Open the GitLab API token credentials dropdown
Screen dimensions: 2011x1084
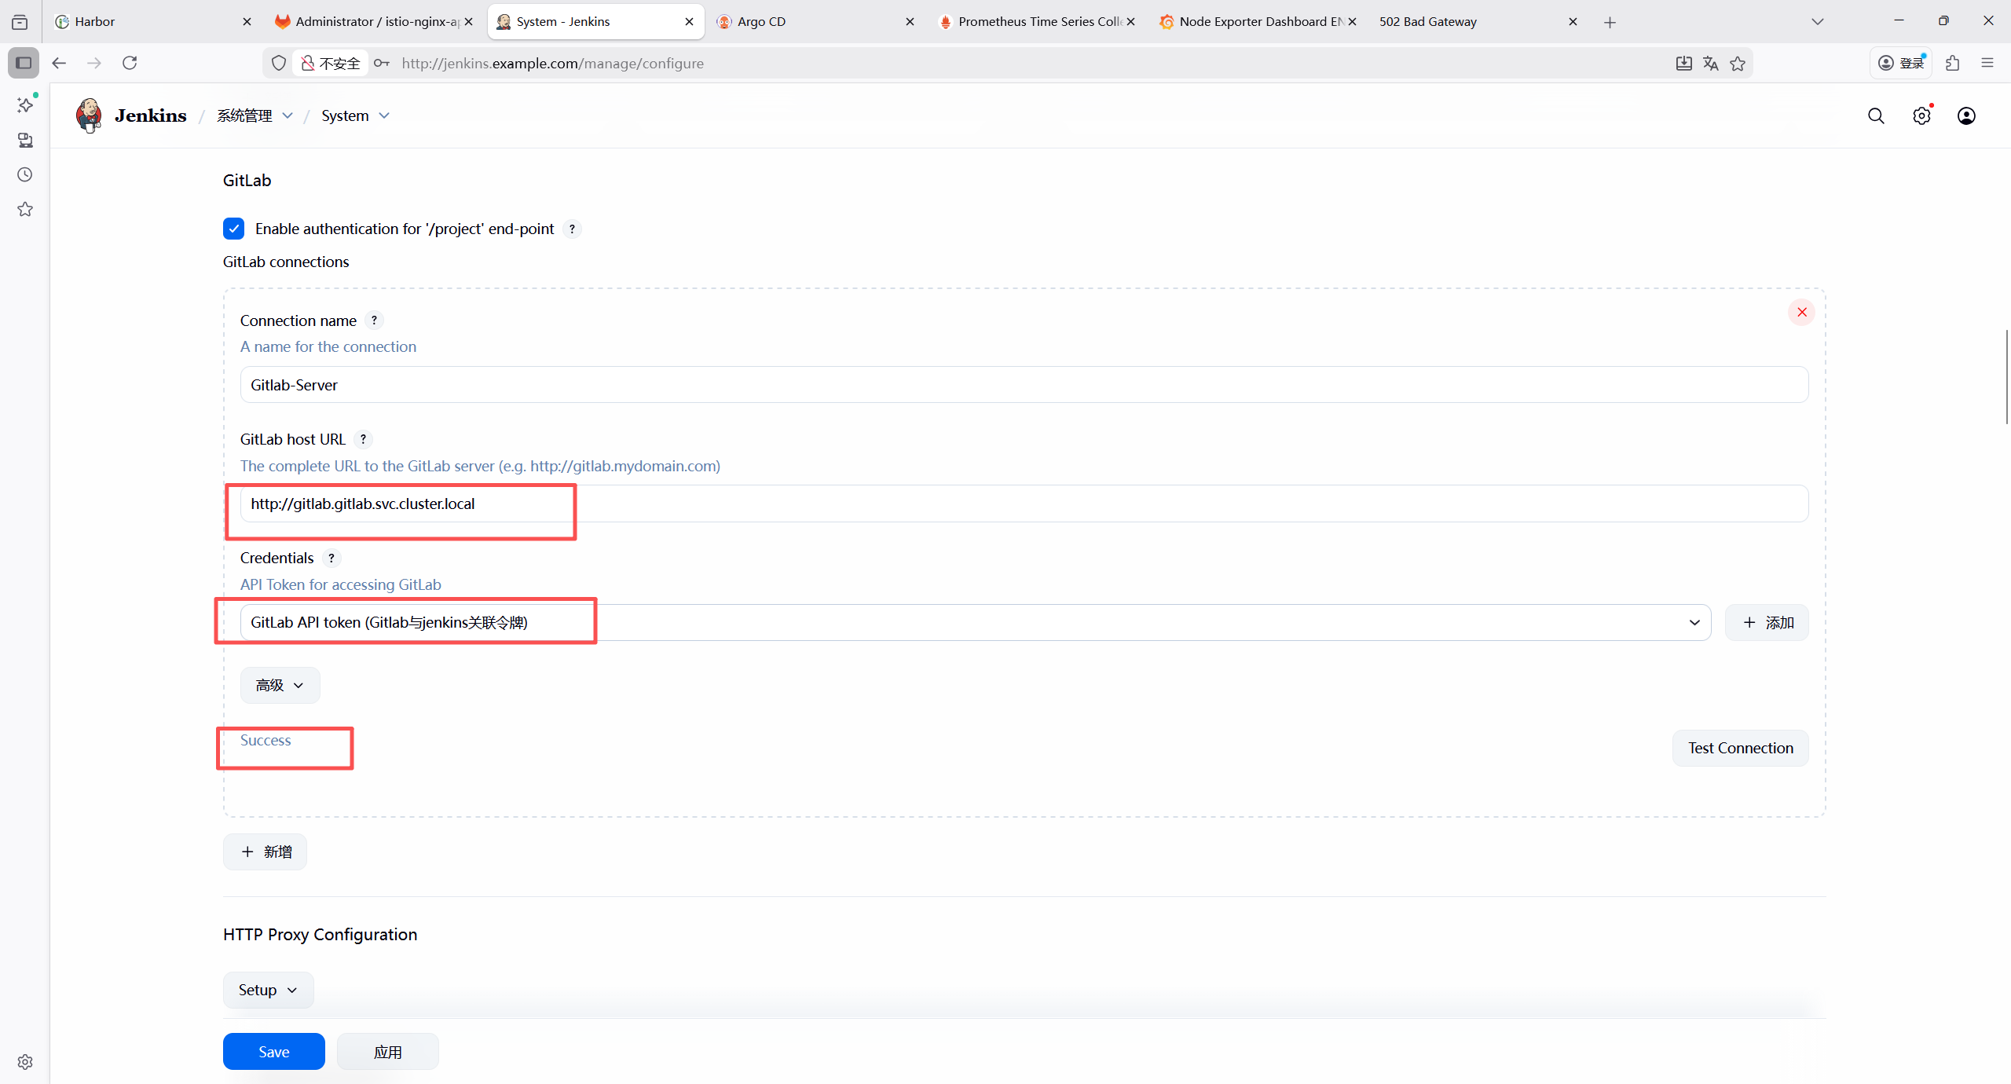pos(974,622)
